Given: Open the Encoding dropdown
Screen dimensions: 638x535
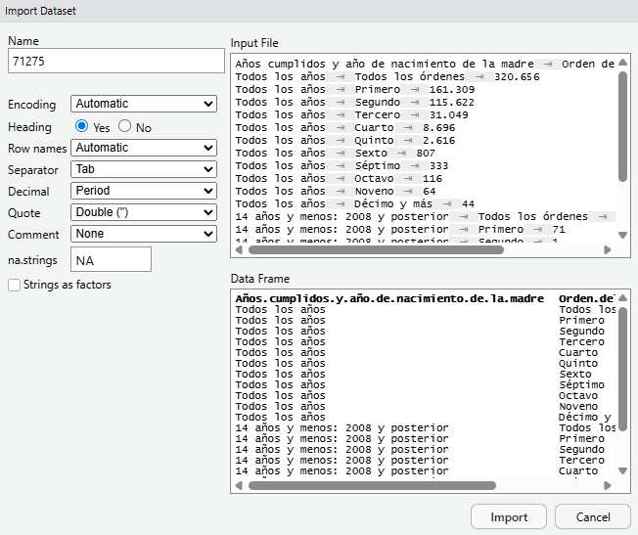Looking at the screenshot, I should pyautogui.click(x=143, y=104).
